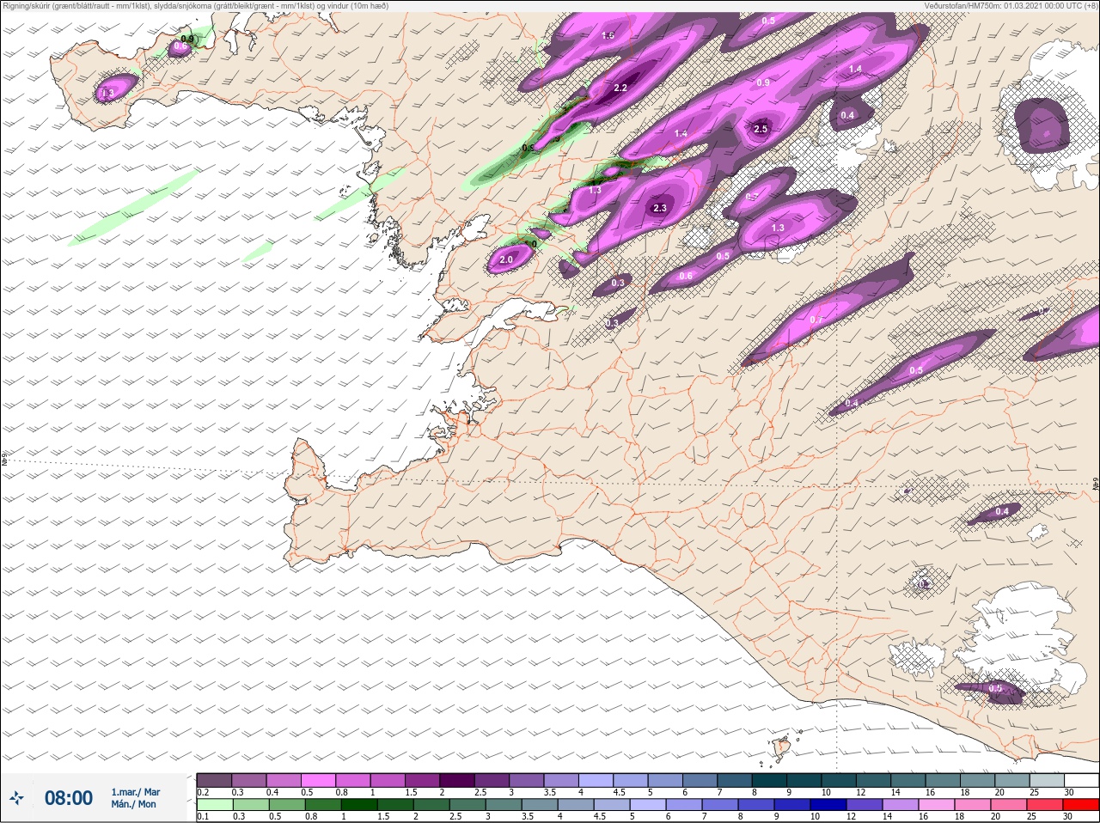The height and width of the screenshot is (823, 1100).
Task: Click the 2.5 snowfall value on map
Action: coord(761,129)
